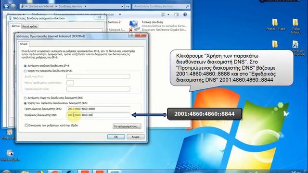The height and width of the screenshot is (173, 308).
Task: Open the Photos - Video desktop folder
Action: [275, 25]
